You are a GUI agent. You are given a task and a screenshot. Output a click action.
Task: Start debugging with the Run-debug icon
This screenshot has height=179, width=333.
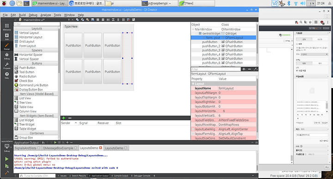(7, 166)
